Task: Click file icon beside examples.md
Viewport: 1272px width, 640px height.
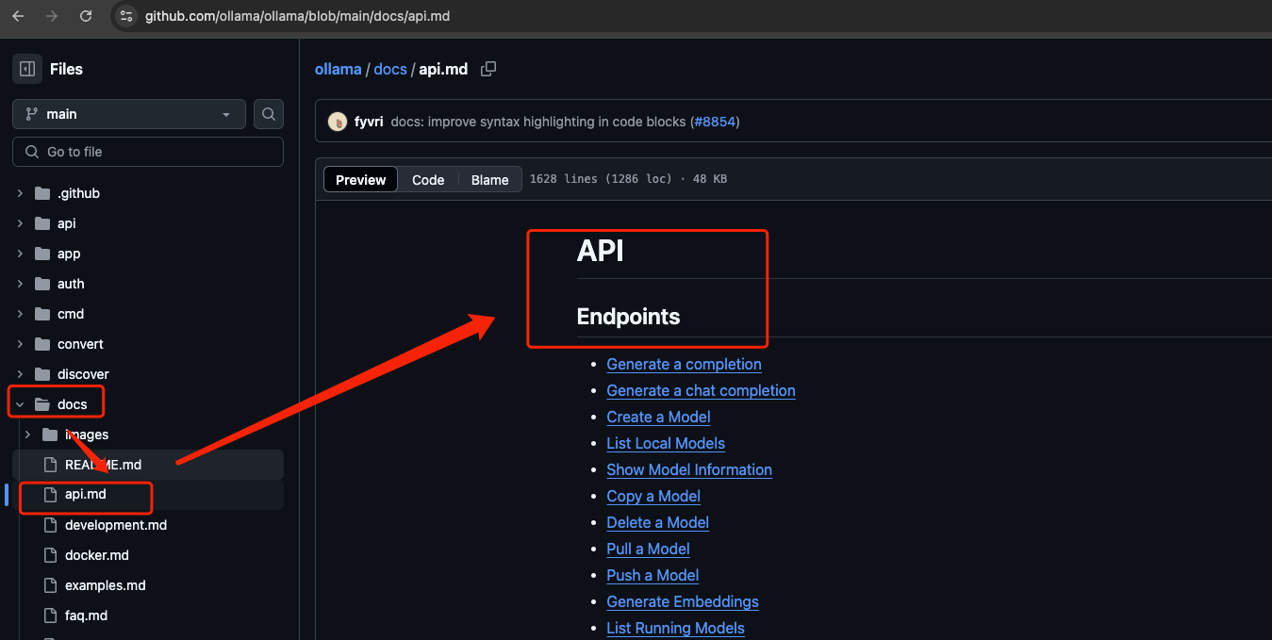Action: pos(50,585)
